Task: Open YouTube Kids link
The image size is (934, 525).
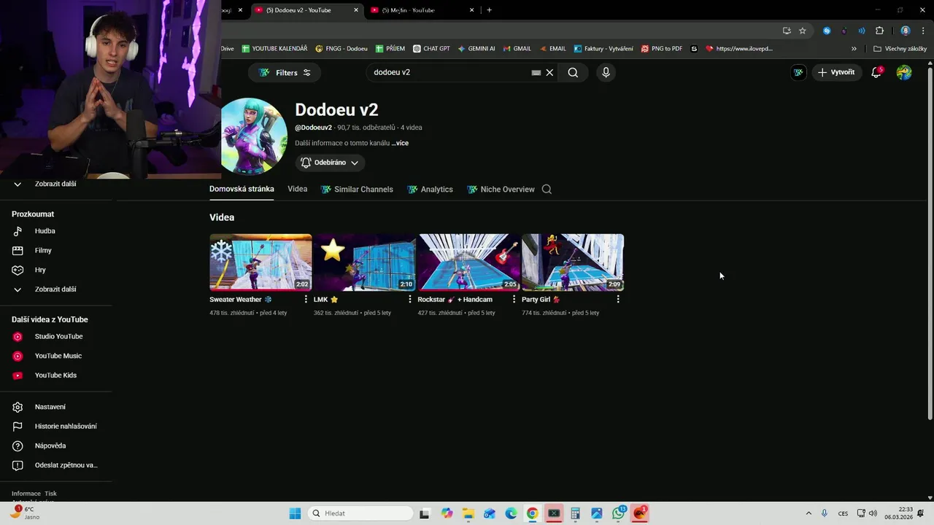Action: coord(55,376)
